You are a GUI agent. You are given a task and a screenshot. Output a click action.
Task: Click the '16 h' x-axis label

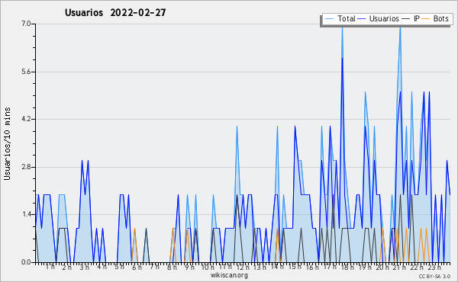(312, 267)
